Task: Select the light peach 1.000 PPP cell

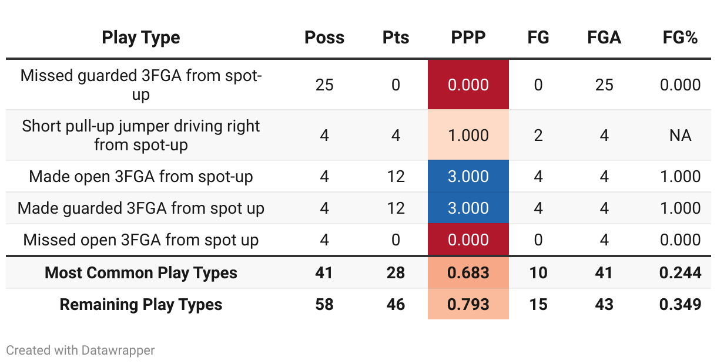Action: point(468,135)
